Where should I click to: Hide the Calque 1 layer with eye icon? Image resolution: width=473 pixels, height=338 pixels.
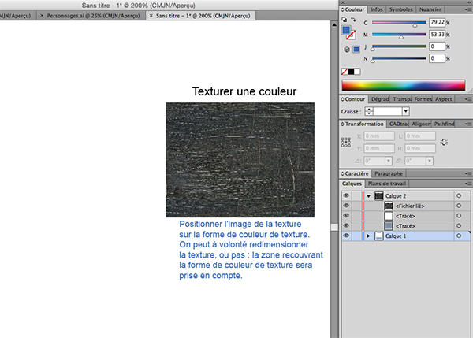[x=346, y=236]
